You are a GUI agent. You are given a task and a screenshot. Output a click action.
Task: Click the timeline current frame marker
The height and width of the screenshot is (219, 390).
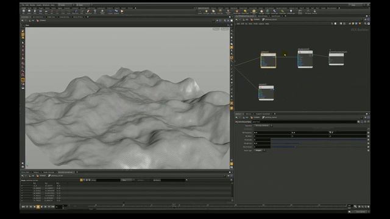(x=174, y=206)
